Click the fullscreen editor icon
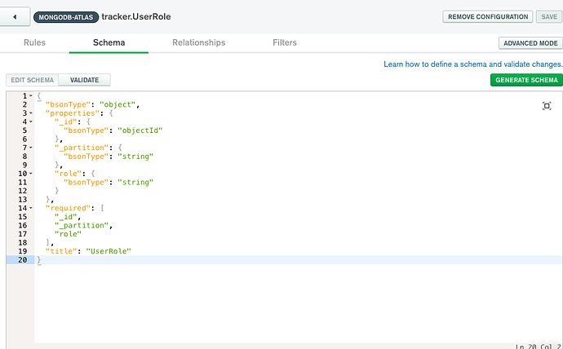The height and width of the screenshot is (349, 563). pos(547,106)
